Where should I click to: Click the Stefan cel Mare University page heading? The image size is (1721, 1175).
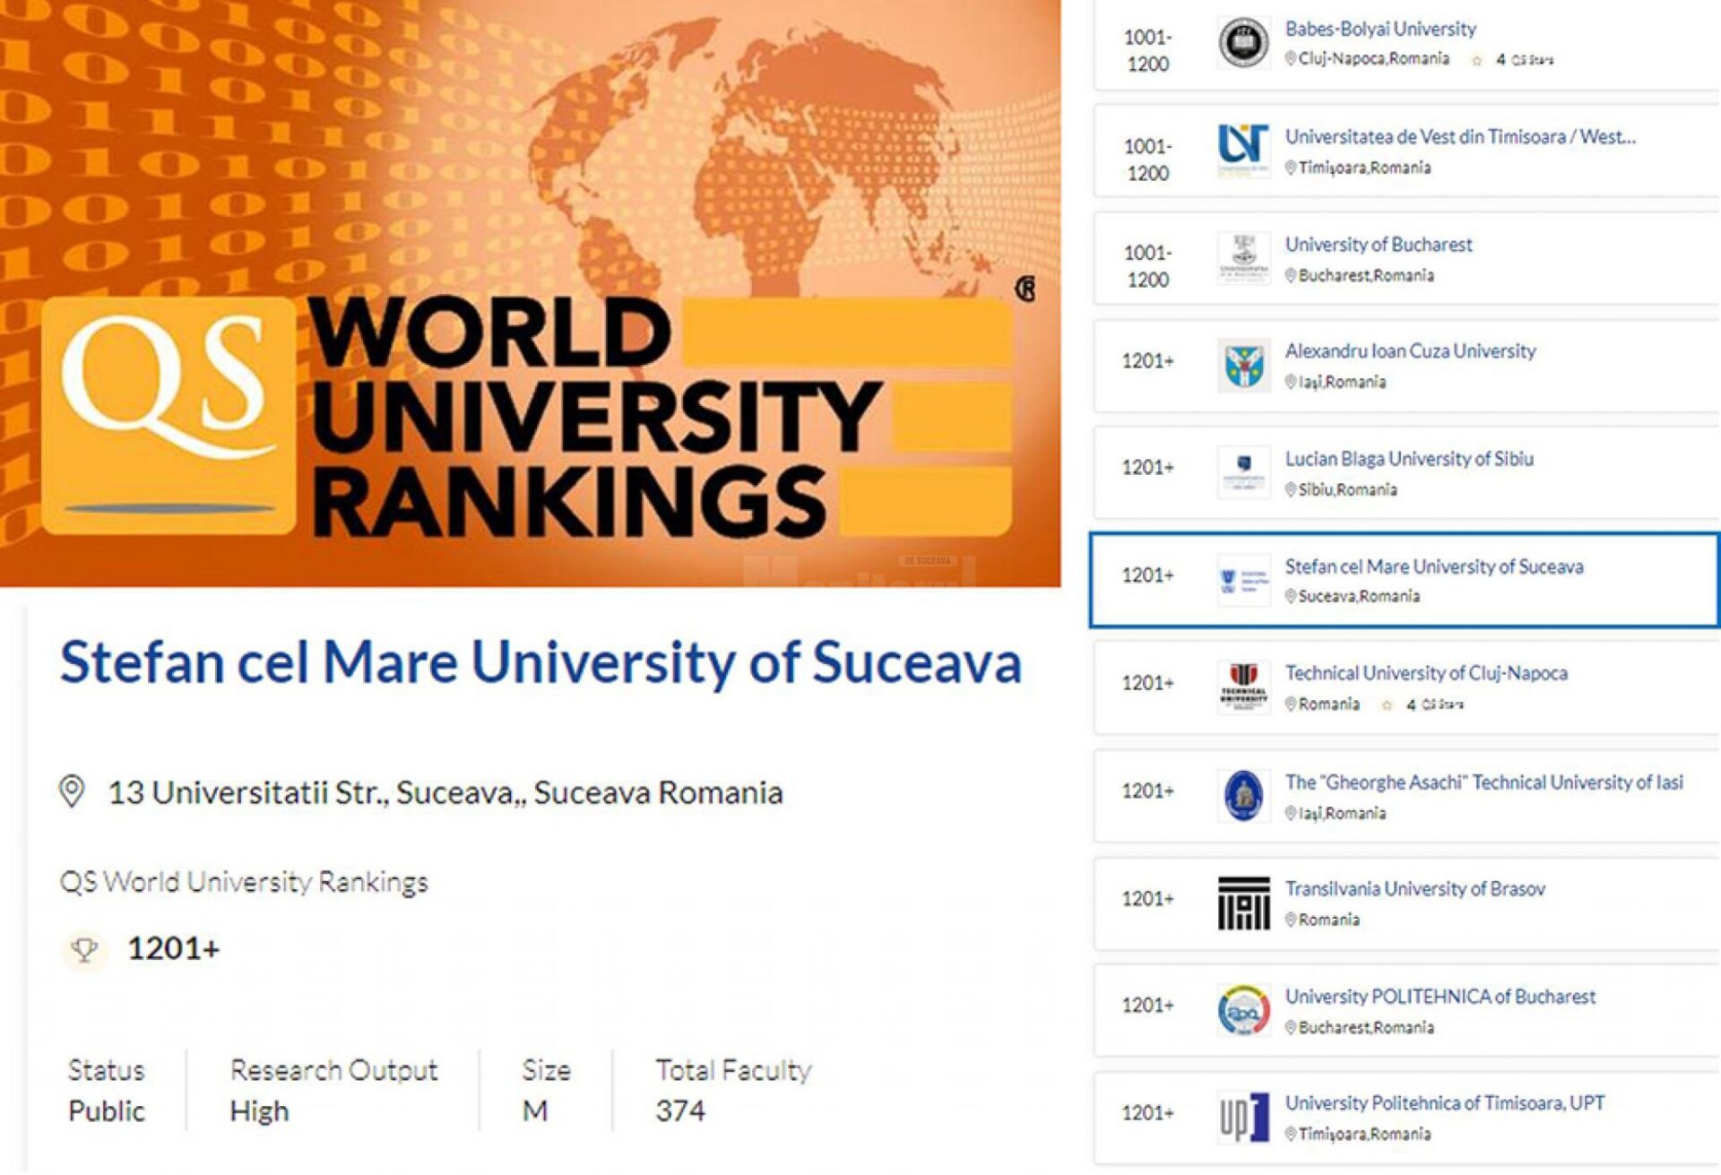[541, 663]
